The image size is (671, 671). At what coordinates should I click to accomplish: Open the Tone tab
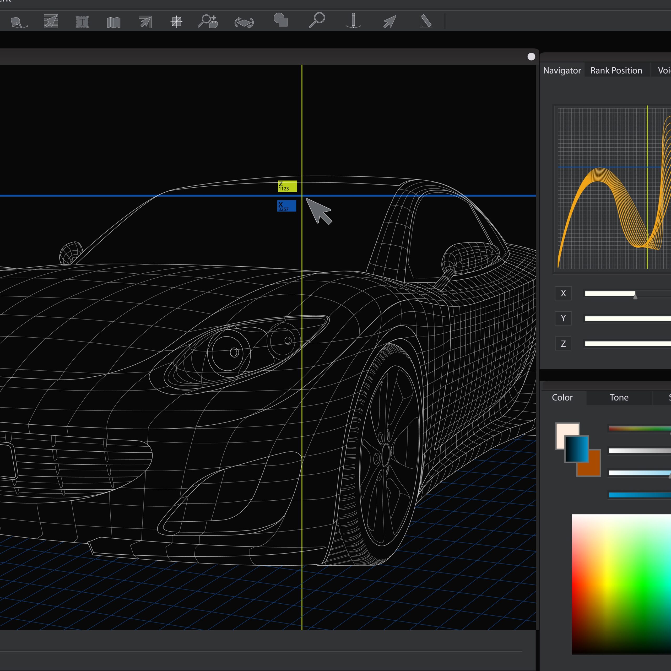click(619, 397)
